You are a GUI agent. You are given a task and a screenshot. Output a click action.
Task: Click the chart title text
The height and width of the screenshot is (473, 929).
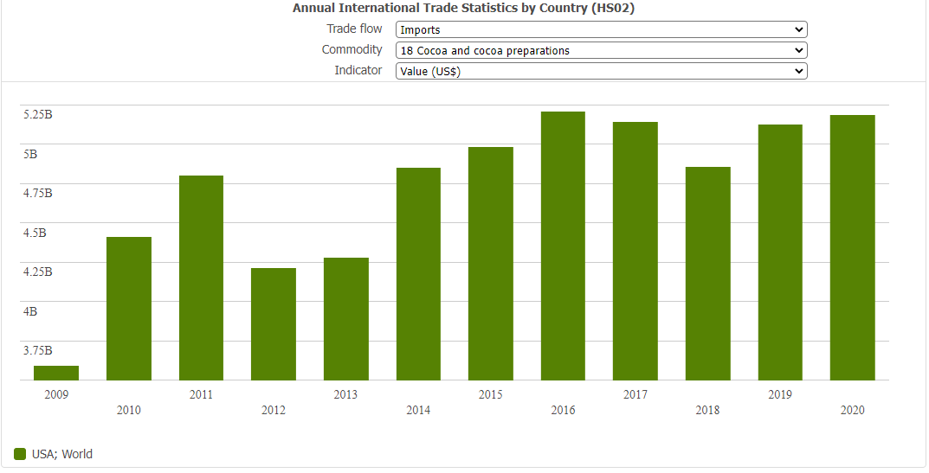coord(464,8)
